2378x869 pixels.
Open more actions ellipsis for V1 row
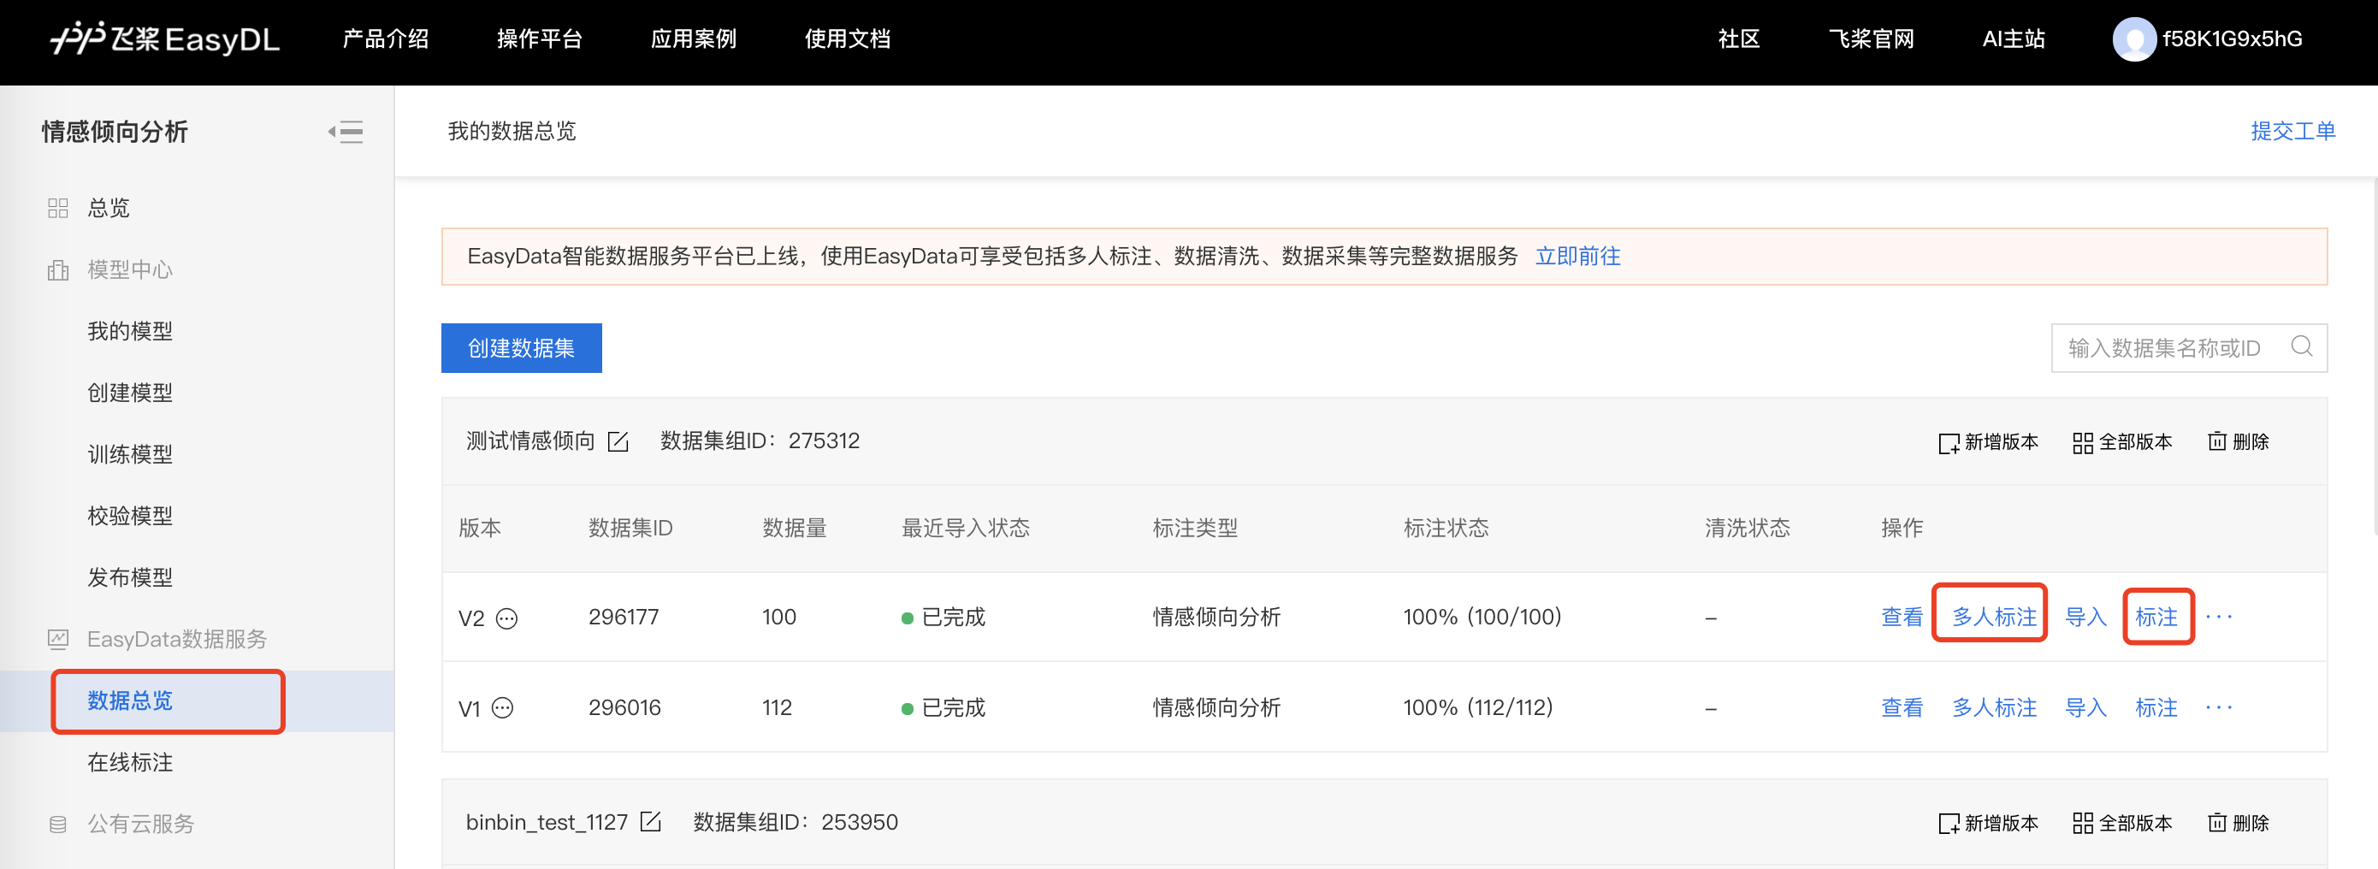coord(2218,707)
